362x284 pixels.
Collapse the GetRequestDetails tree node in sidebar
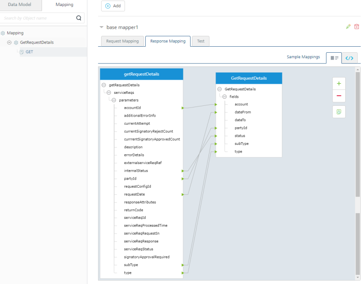click(9, 42)
